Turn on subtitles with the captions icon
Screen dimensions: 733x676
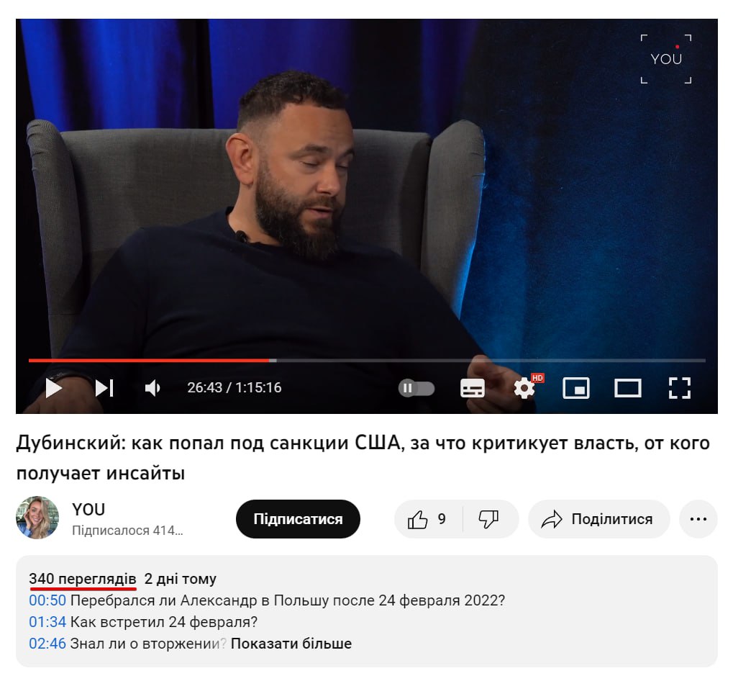pyautogui.click(x=472, y=388)
